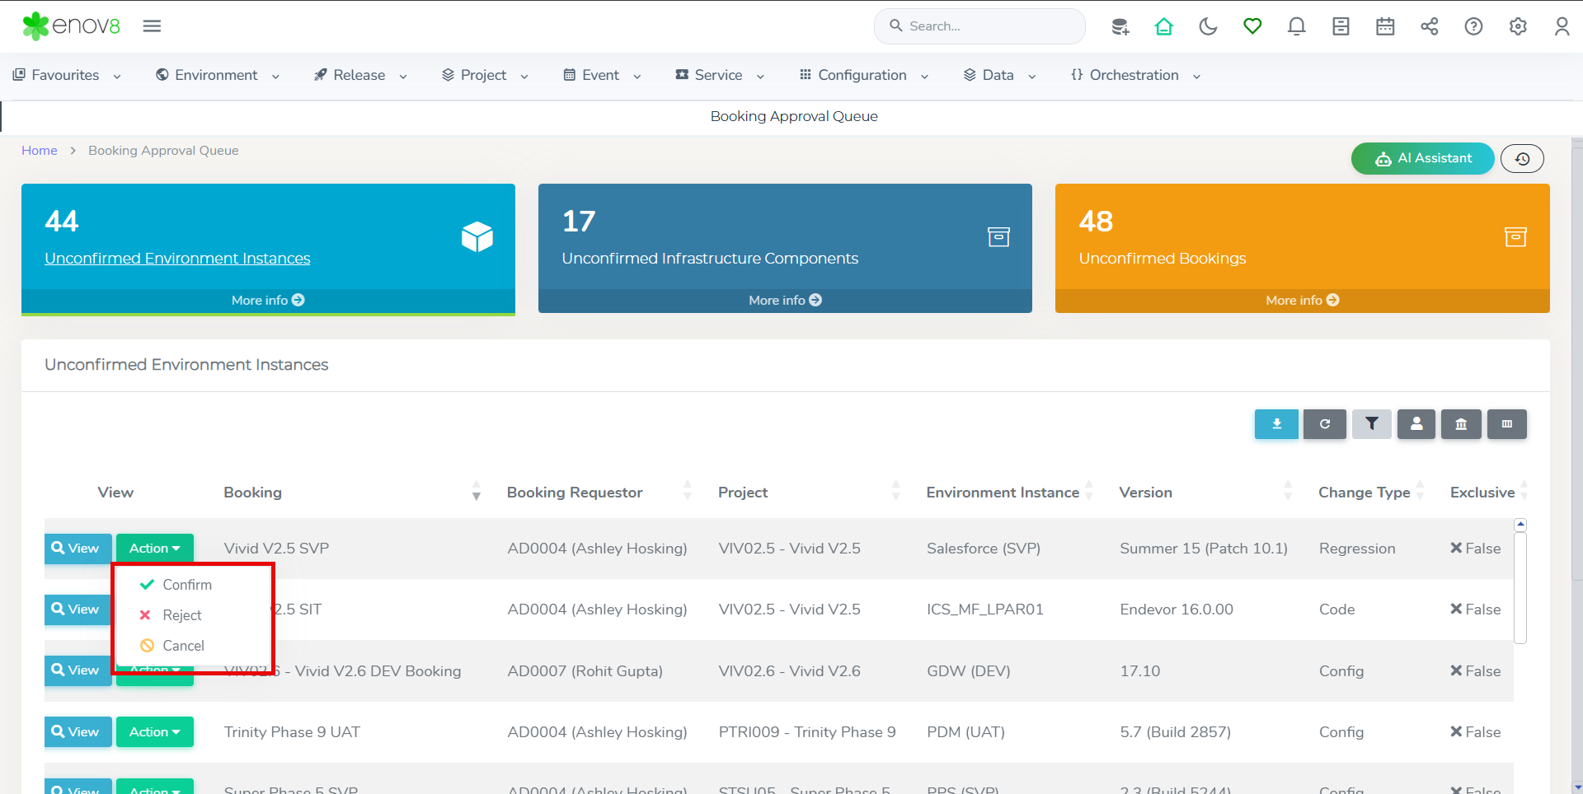Click the download table data button
The height and width of the screenshot is (794, 1583).
1276,424
